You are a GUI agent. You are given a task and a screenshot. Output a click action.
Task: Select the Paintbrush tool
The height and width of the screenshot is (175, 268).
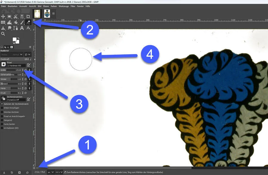pyautogui.click(x=22, y=22)
